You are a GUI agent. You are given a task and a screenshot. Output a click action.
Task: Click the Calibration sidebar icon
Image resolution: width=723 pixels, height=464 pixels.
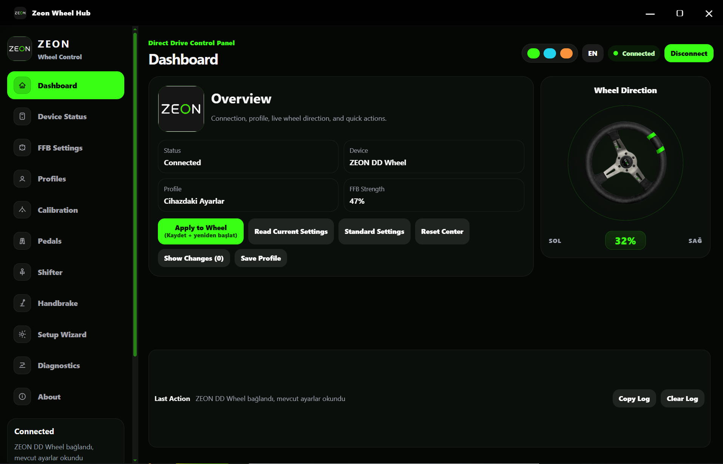tap(22, 210)
